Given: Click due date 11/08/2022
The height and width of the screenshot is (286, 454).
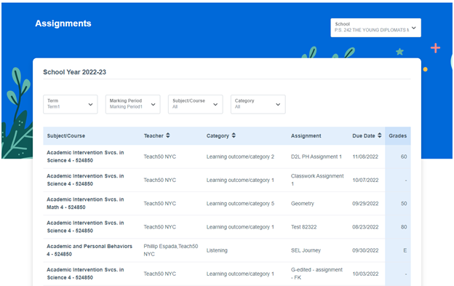Looking at the screenshot, I should 365,156.
